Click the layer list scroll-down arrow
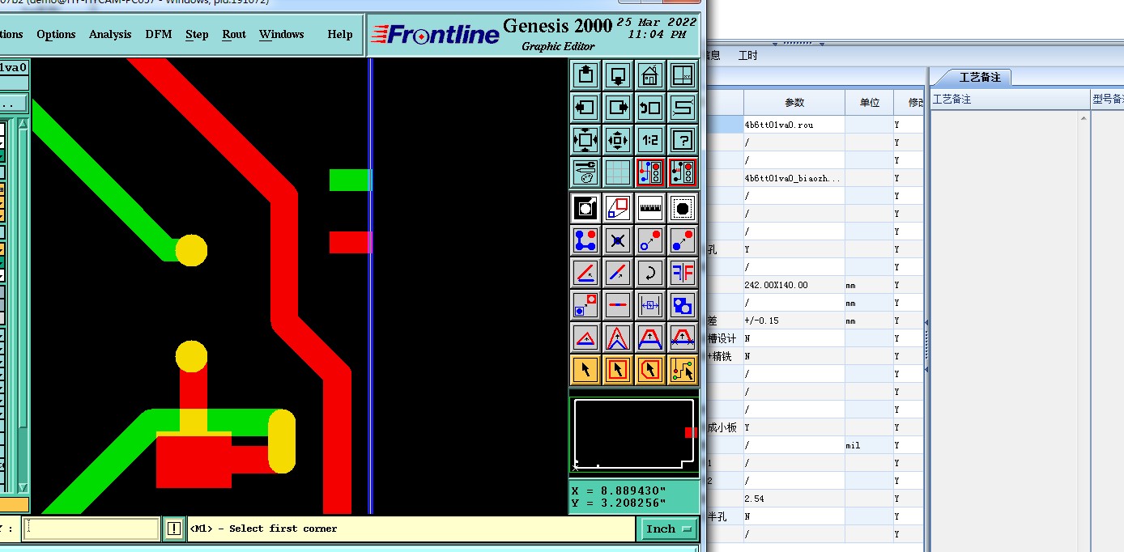The image size is (1124, 552). (x=23, y=488)
